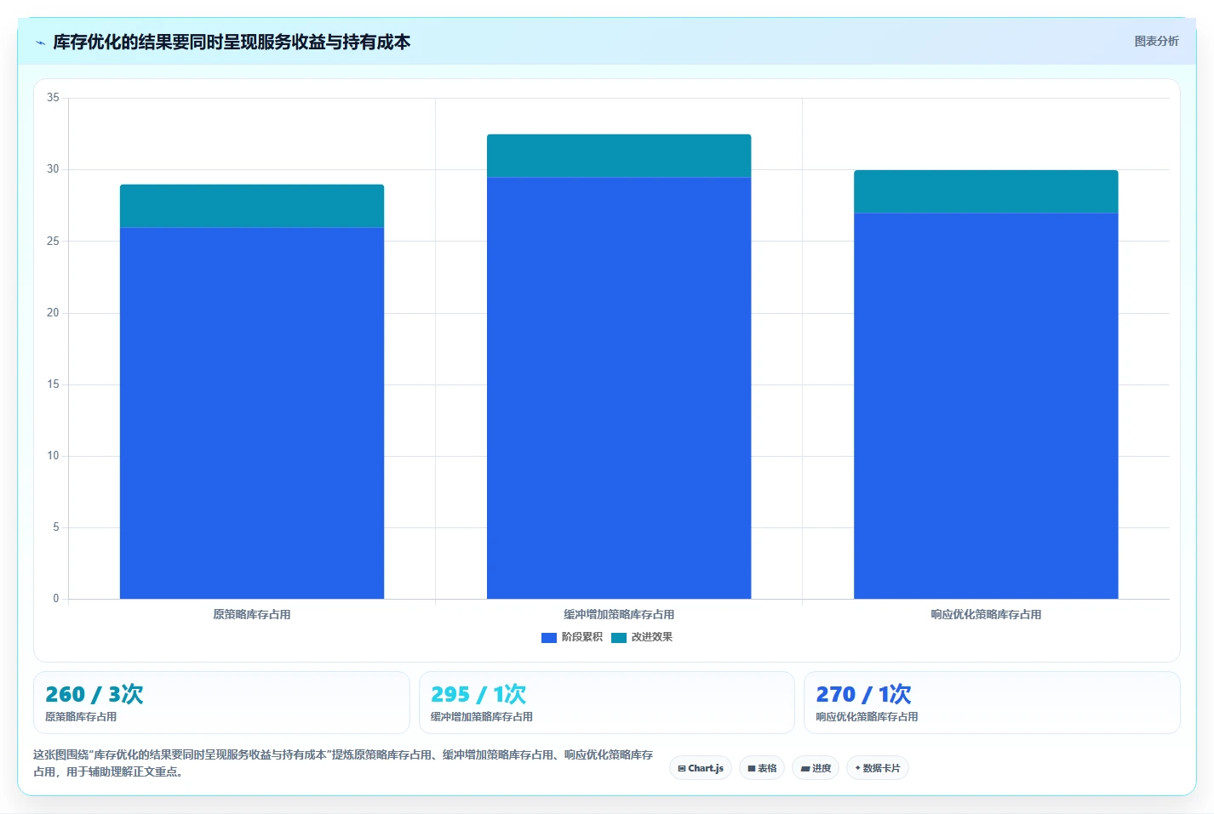Viewport: 1214px width, 814px height.
Task: Click the description paragraph starting 这张图围绕
Action: coord(343,763)
